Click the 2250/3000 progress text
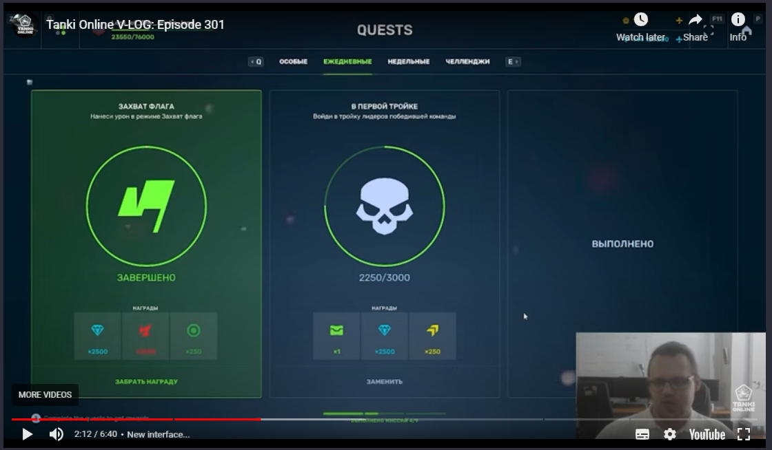Image resolution: width=772 pixels, height=450 pixels. click(385, 277)
